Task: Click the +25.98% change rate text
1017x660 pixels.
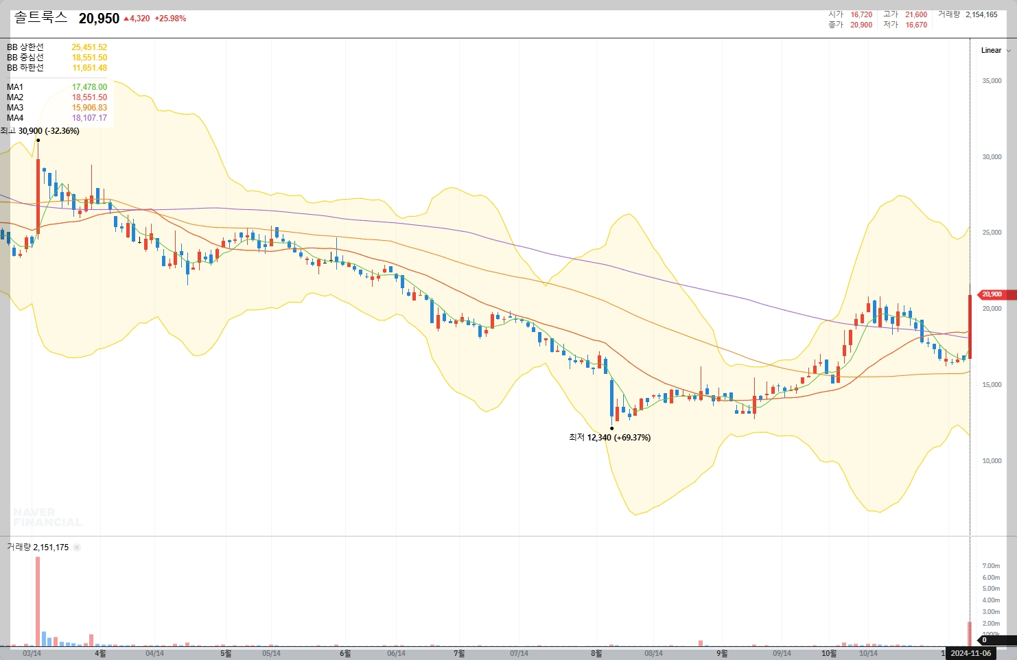Action: [x=170, y=19]
